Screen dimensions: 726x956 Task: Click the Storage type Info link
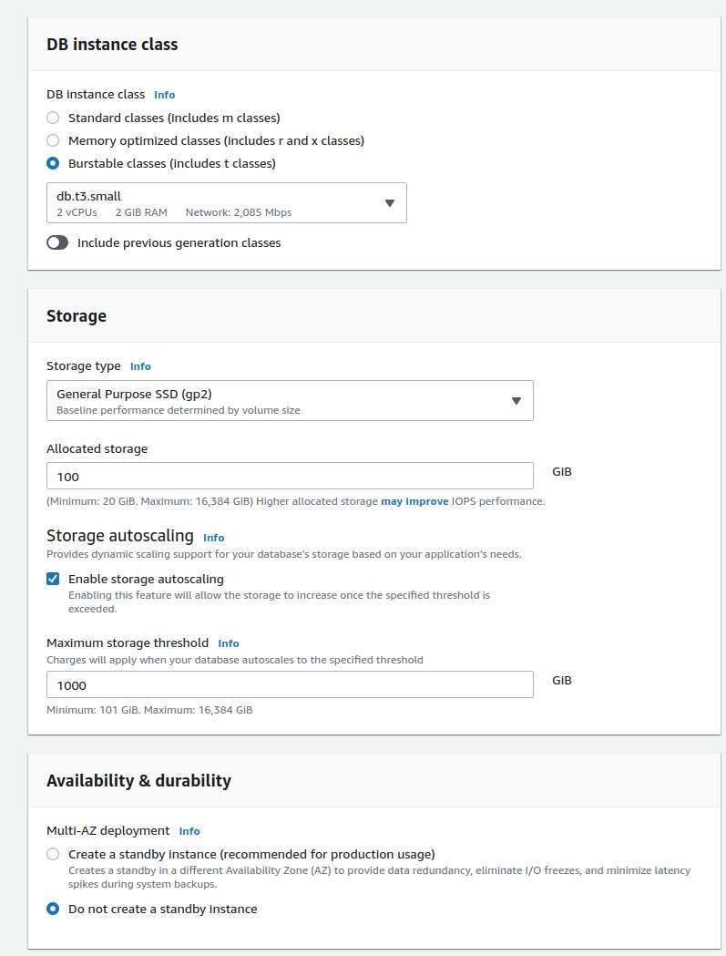point(140,366)
